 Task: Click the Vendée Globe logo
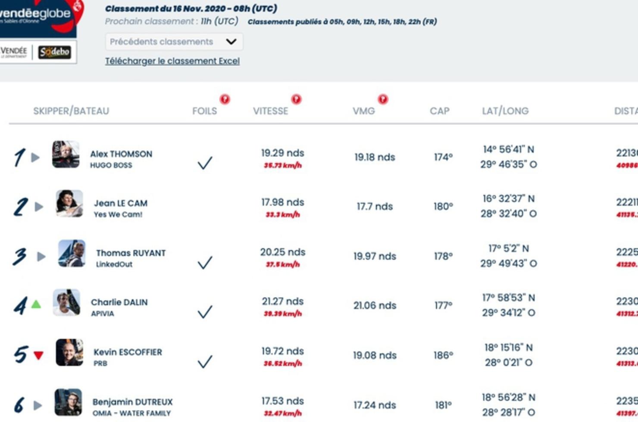38,18
